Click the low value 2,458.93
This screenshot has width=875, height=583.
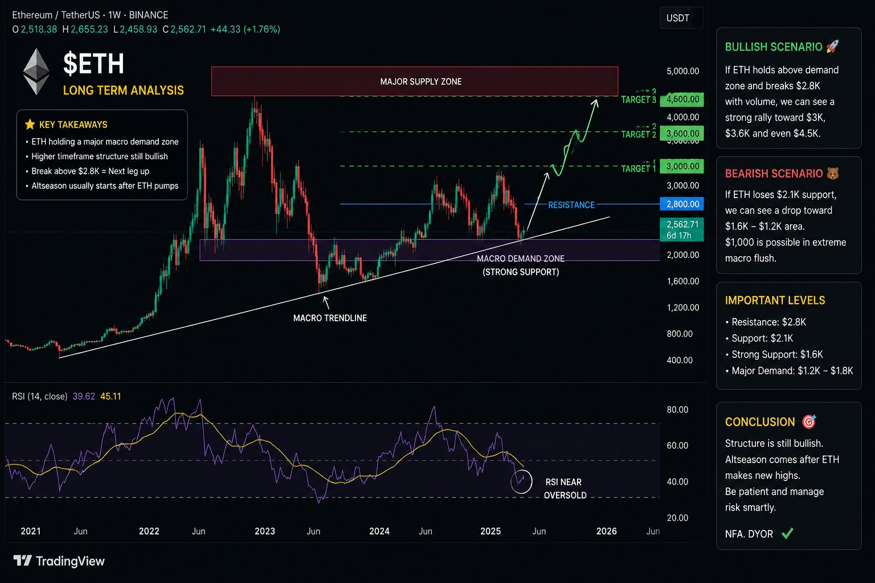(138, 29)
